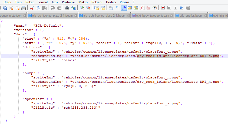Click the "rgb(0, 0, 255)" fillStyle value
This screenshot has width=228, height=124.
pos(79,86)
